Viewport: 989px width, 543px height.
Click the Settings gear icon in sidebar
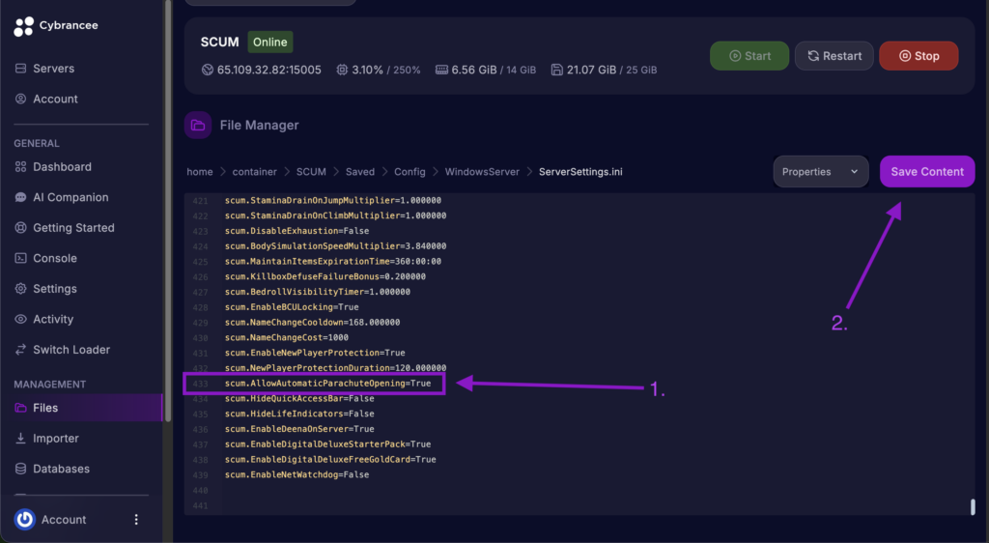tap(21, 288)
